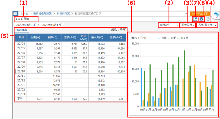Toggle the 前期 legend entry in chart

click(x=172, y=38)
